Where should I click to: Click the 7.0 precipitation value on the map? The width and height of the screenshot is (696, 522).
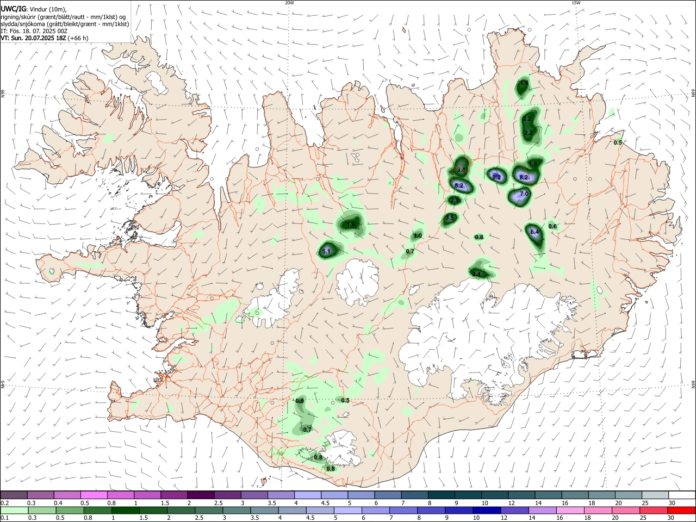(x=524, y=194)
